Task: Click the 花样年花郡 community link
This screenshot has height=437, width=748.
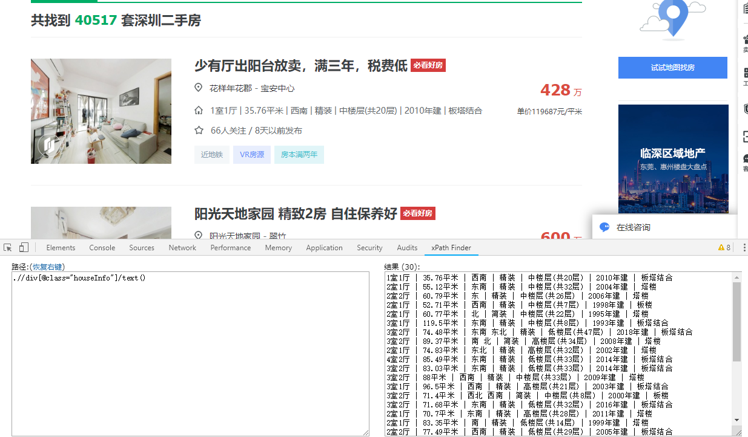Action: 231,88
